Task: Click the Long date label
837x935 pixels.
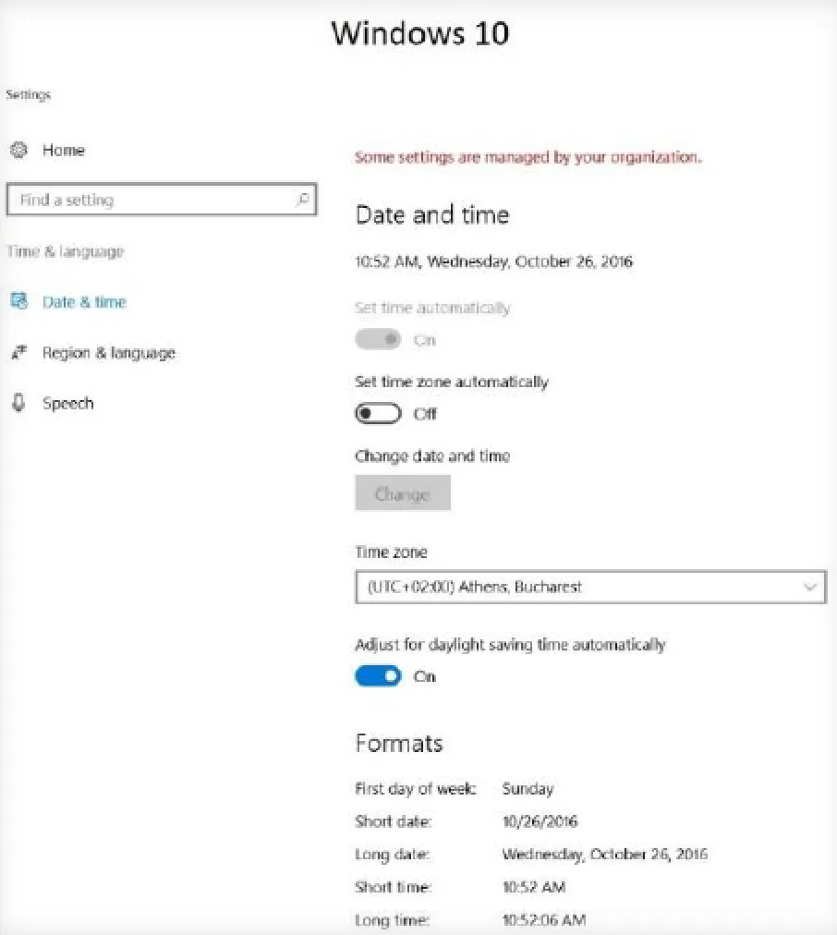Action: click(393, 855)
